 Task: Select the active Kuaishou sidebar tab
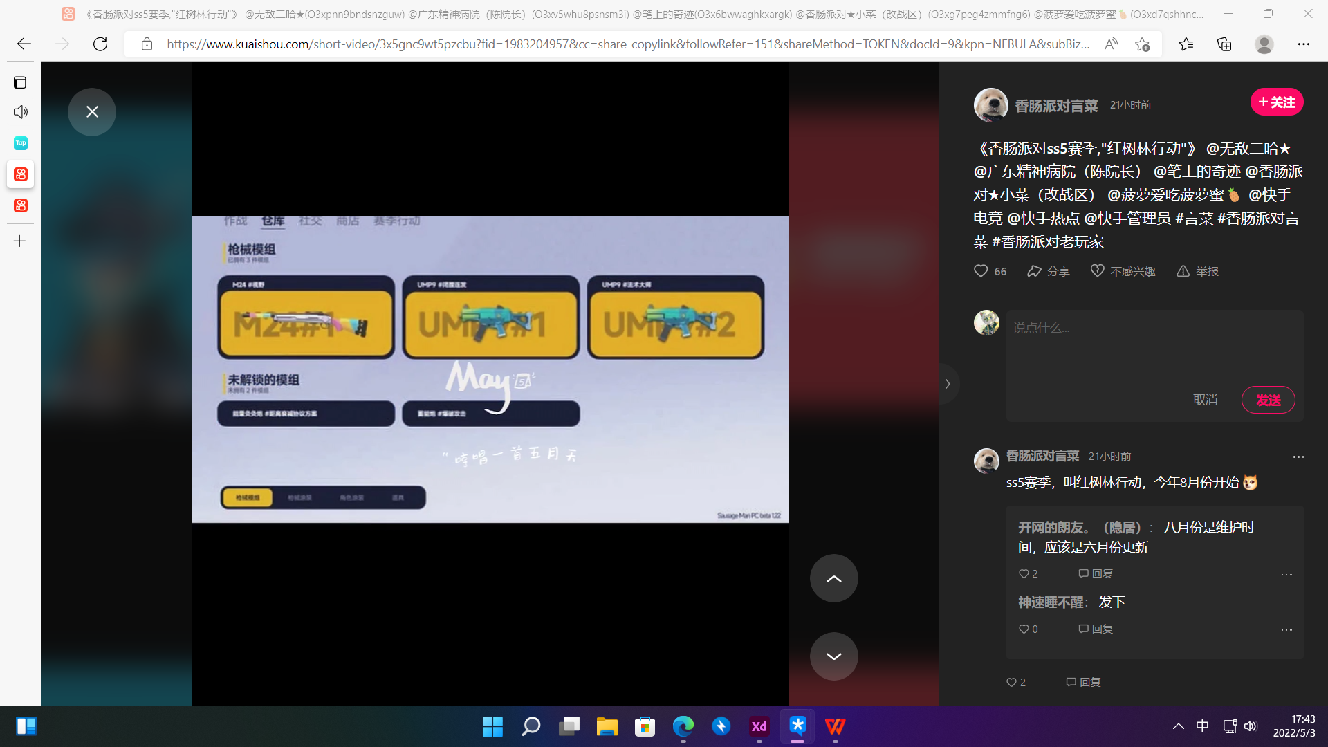click(x=21, y=174)
